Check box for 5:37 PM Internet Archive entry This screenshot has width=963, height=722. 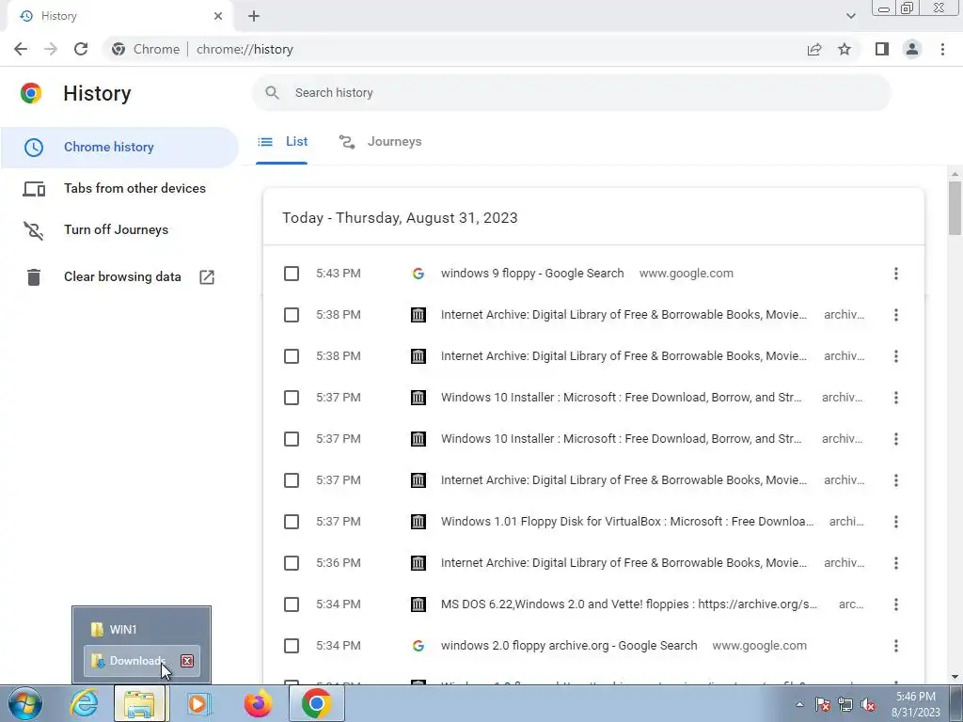click(x=292, y=480)
